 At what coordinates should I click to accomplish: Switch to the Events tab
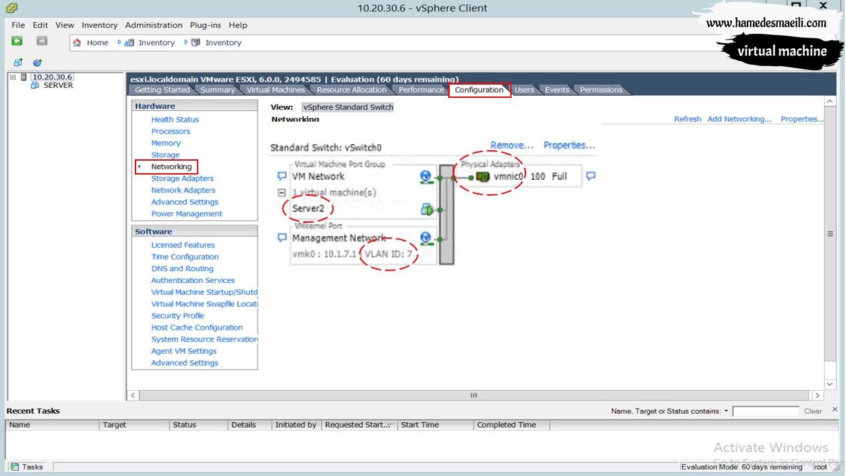point(557,90)
